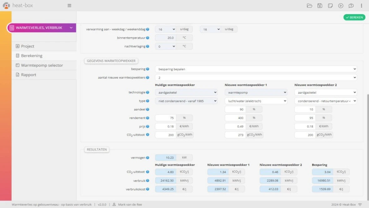Toggle the hamburger sidebar menu

[x=69, y=5]
